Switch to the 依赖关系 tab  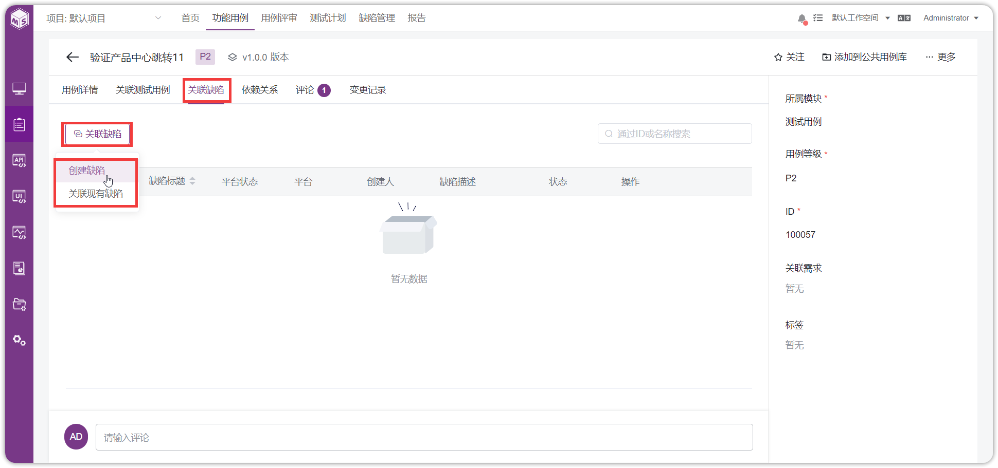click(260, 90)
